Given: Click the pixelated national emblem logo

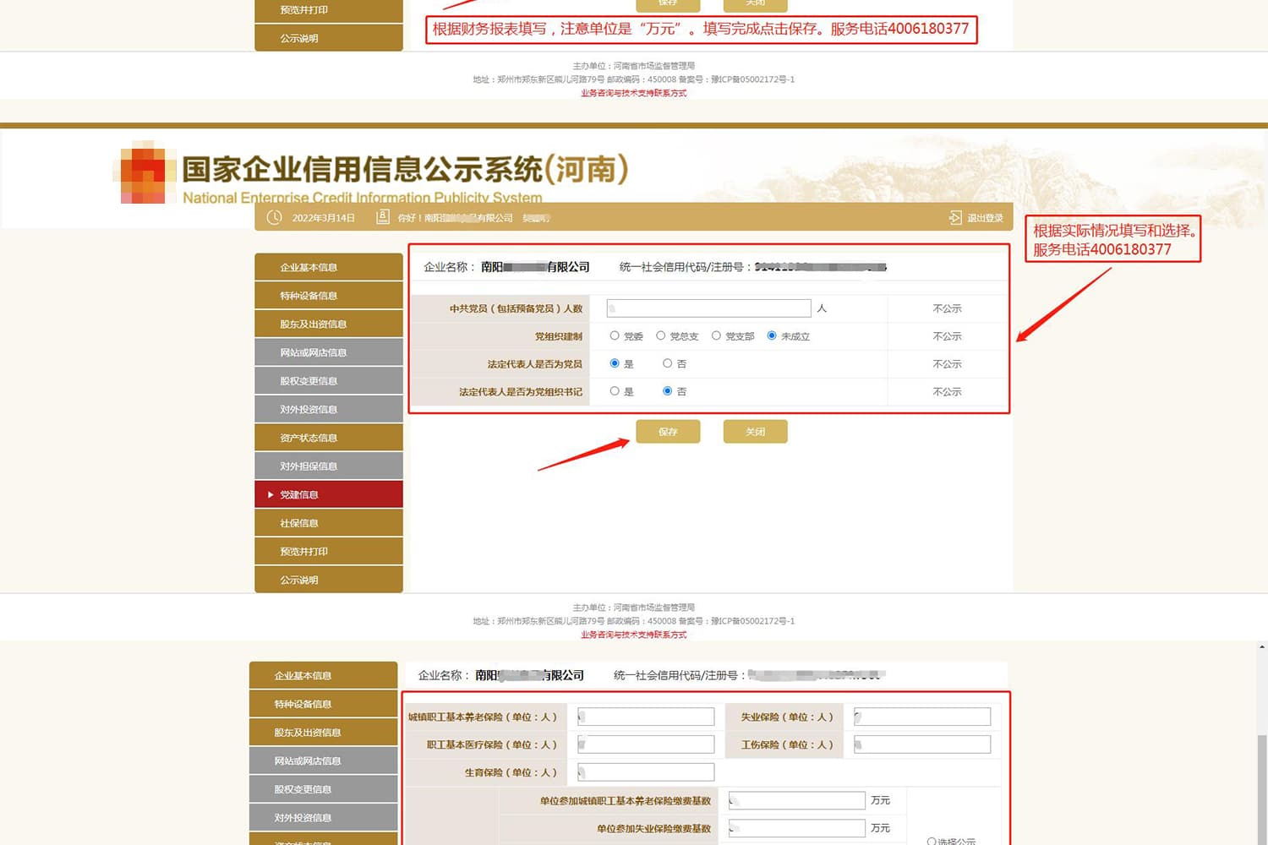Looking at the screenshot, I should tap(143, 174).
